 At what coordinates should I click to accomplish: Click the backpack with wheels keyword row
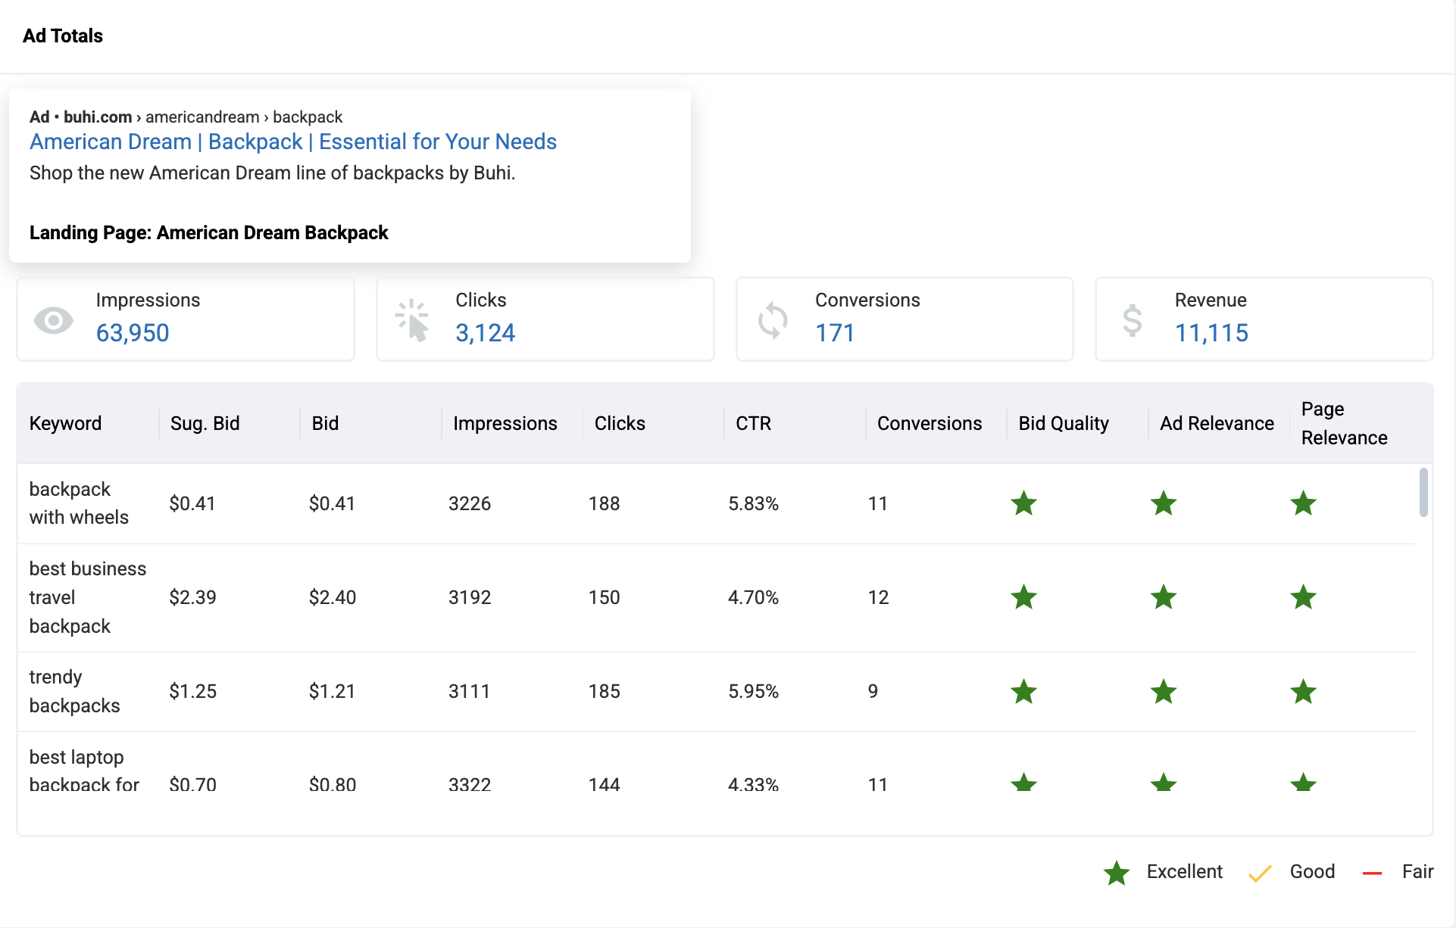79,503
